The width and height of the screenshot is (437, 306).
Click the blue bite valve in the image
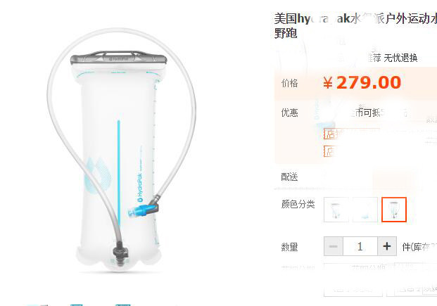(x=143, y=210)
